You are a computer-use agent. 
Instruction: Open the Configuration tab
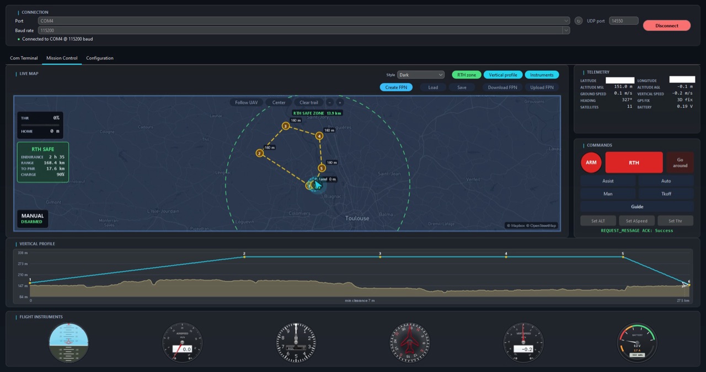click(x=100, y=58)
